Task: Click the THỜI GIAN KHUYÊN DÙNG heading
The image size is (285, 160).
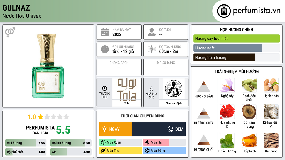Action: tap(142, 116)
